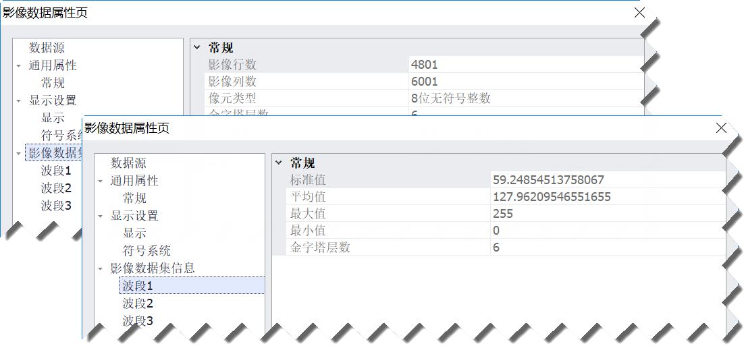Click the 标准值 value 59.24854513758067
Screen dimensions: 744x348
coord(548,180)
